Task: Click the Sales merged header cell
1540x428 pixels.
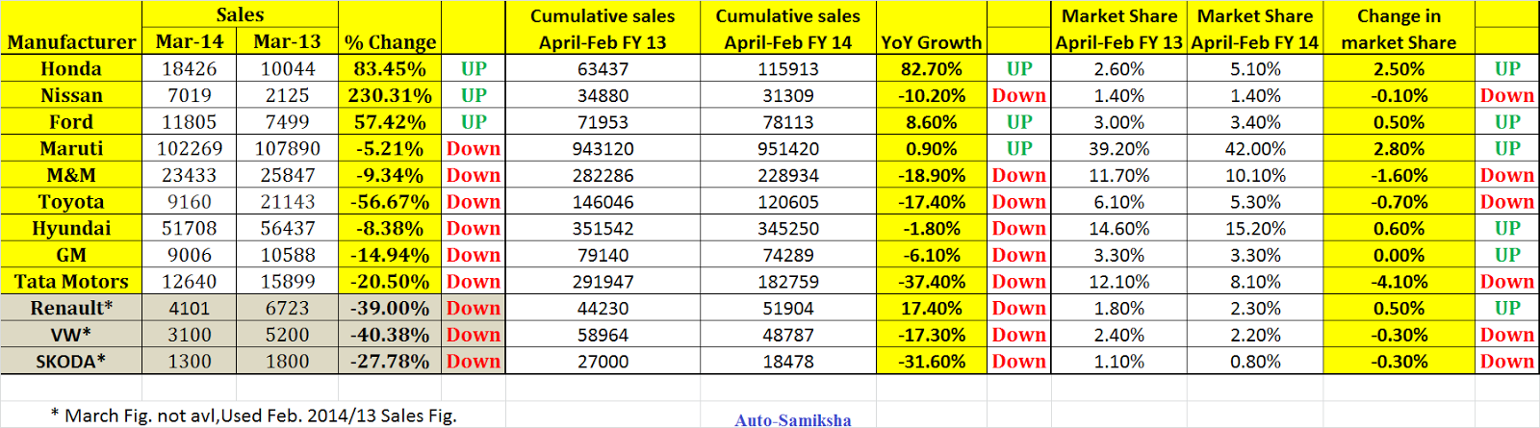Action: pyautogui.click(x=240, y=14)
